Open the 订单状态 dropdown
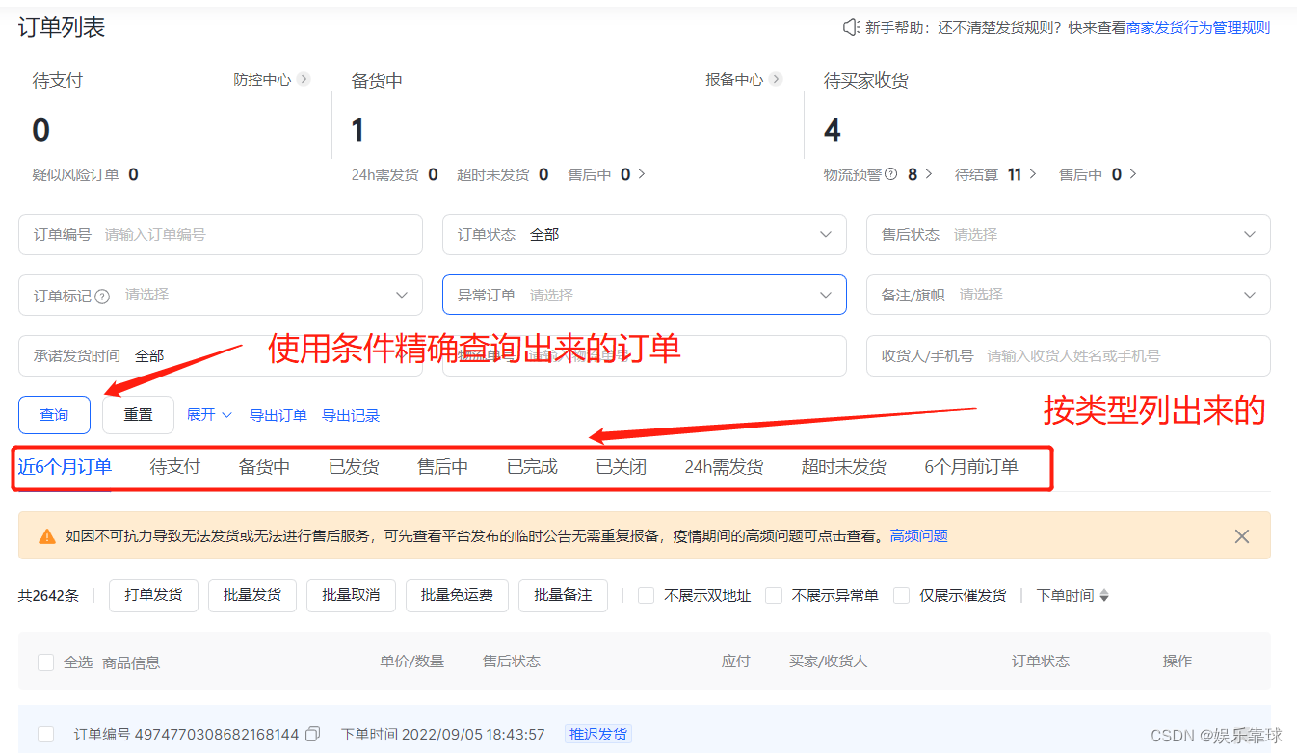Image resolution: width=1297 pixels, height=753 pixels. (645, 234)
